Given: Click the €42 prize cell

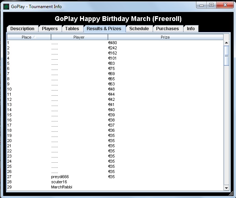Looking at the screenshot, I should coord(111,99).
